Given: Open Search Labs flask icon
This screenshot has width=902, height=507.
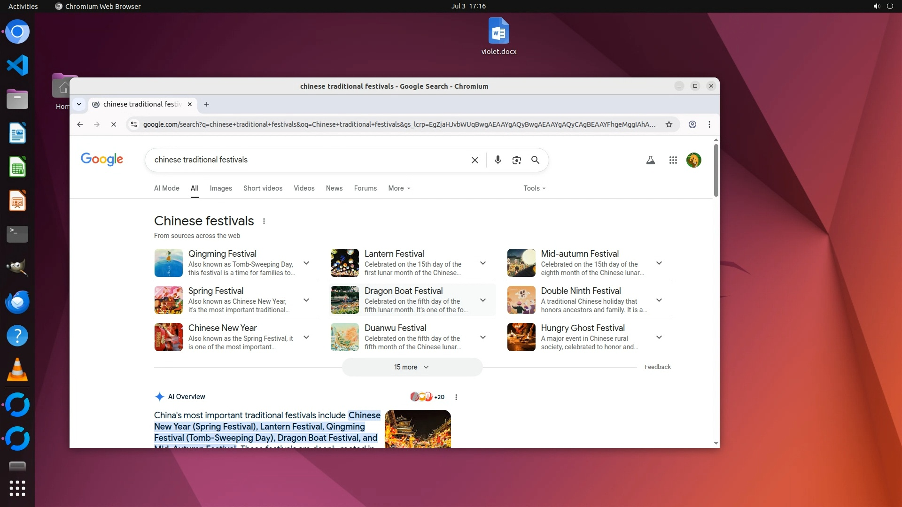Looking at the screenshot, I should click(650, 160).
